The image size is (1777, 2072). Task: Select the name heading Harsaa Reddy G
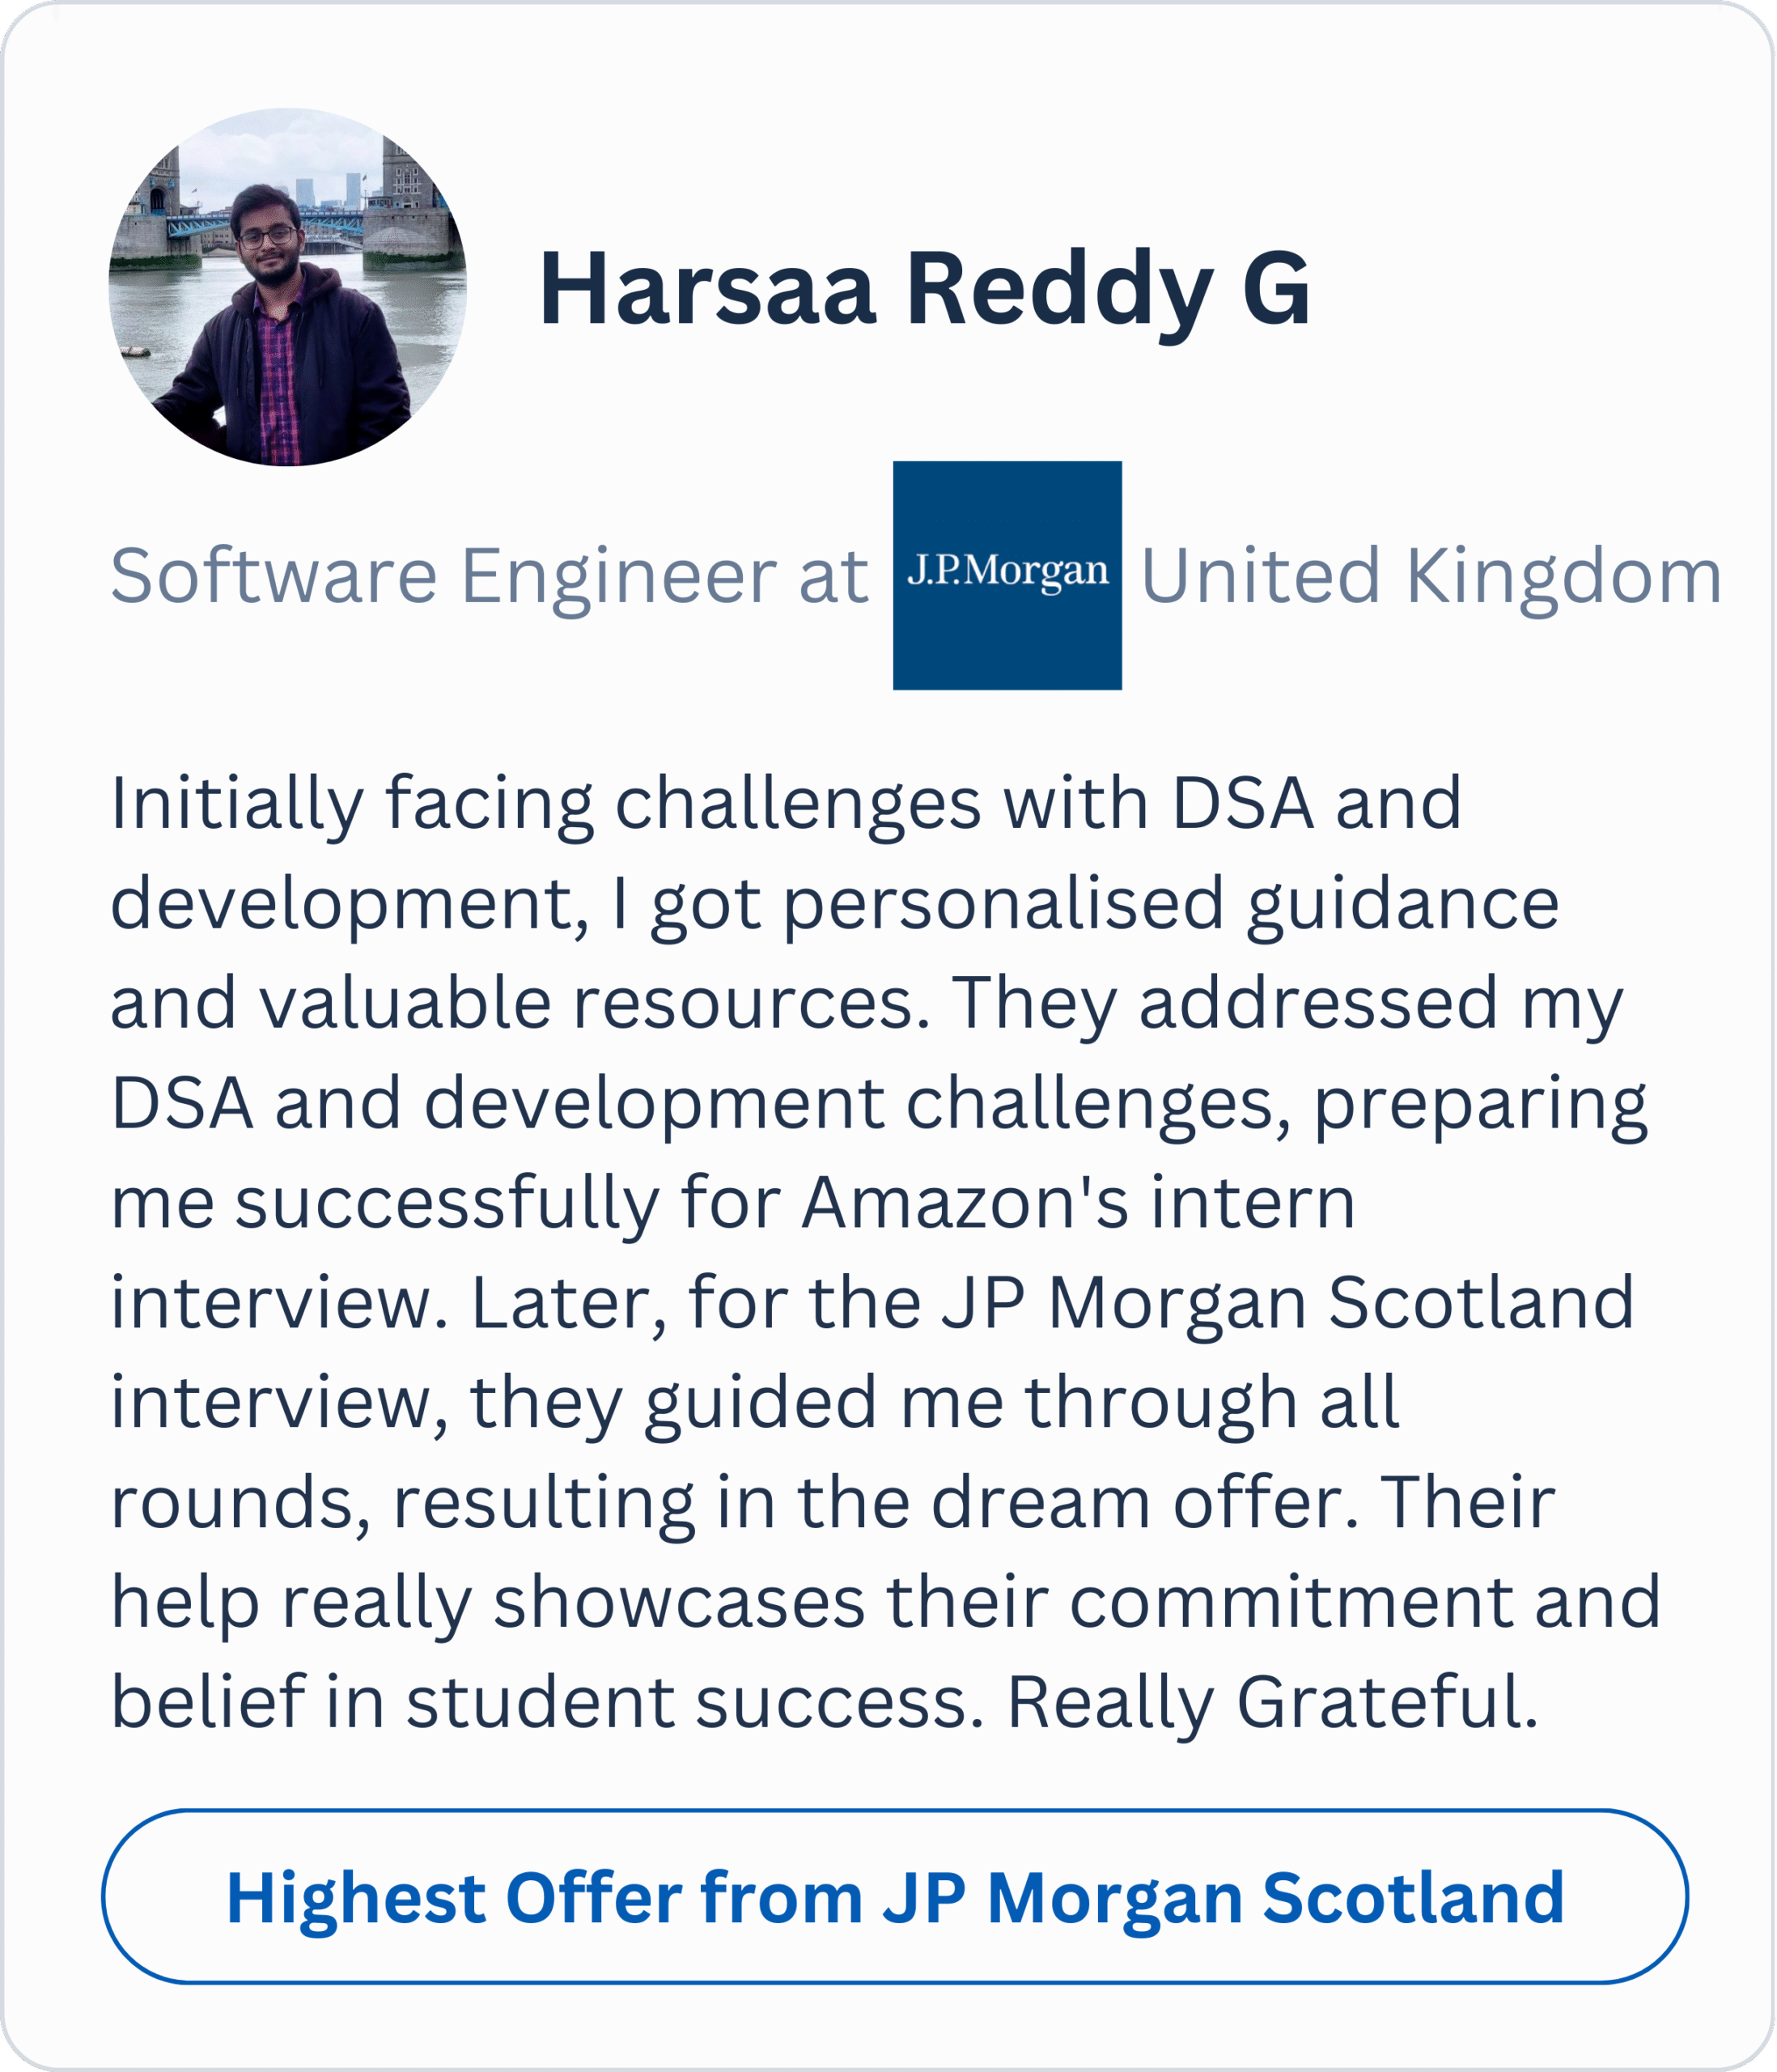point(924,289)
